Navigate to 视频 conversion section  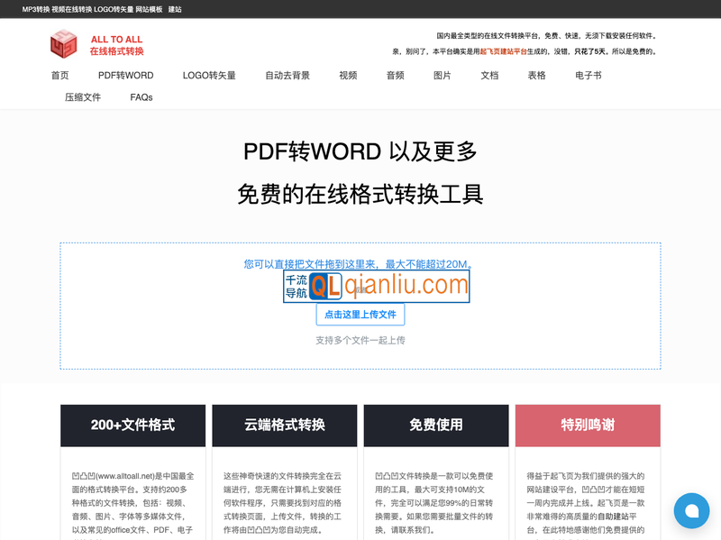(348, 76)
